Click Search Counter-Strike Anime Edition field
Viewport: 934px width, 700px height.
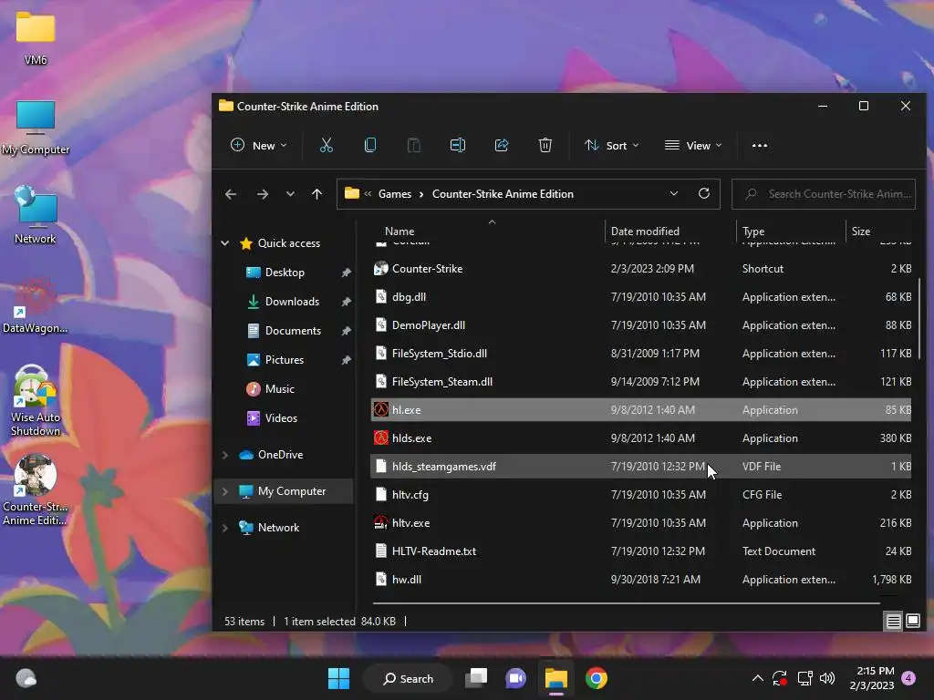pos(824,194)
